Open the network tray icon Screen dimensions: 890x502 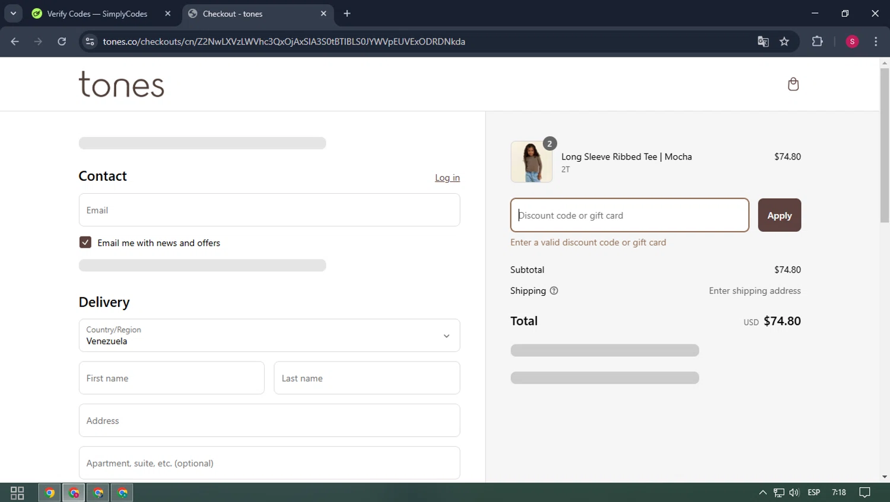click(779, 493)
